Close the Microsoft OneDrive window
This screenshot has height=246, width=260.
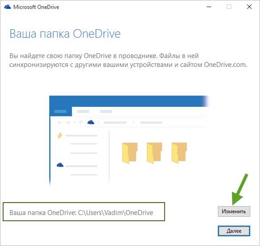tap(249, 7)
